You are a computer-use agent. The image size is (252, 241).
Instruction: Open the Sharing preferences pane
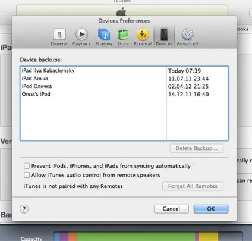click(x=103, y=37)
